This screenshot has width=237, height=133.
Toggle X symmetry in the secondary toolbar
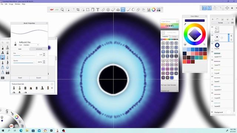(x=204, y=8)
